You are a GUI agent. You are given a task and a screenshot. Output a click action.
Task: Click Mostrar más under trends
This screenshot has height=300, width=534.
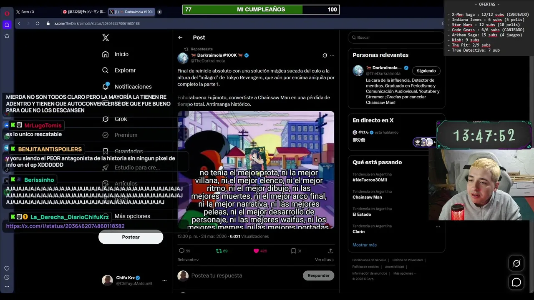(x=365, y=245)
